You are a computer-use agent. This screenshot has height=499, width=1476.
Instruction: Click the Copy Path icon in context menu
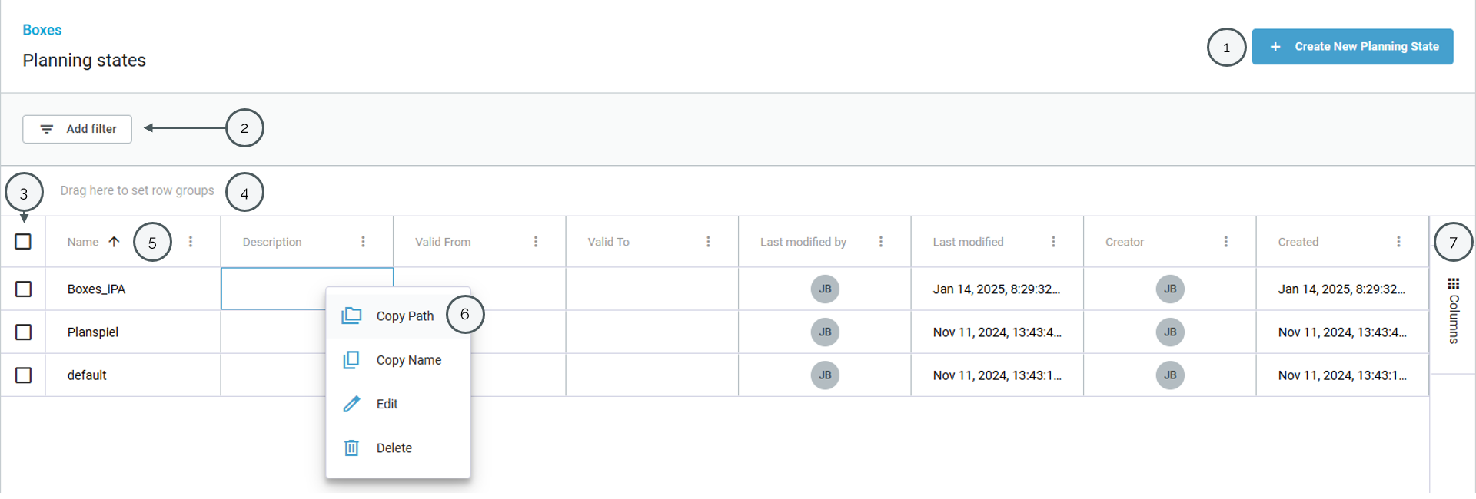(351, 316)
